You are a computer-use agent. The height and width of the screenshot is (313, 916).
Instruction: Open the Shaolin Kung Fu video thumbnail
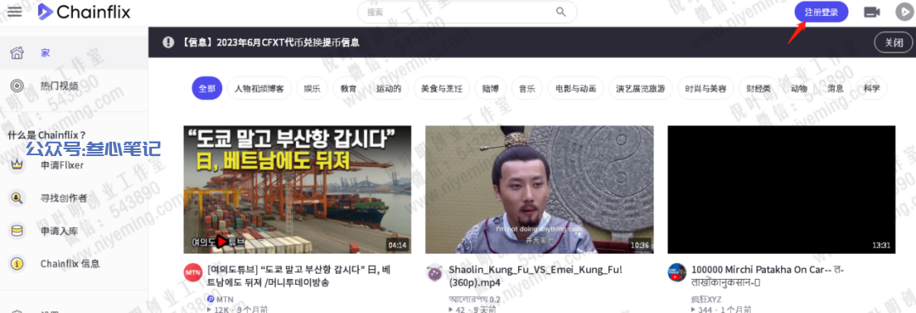click(x=539, y=189)
